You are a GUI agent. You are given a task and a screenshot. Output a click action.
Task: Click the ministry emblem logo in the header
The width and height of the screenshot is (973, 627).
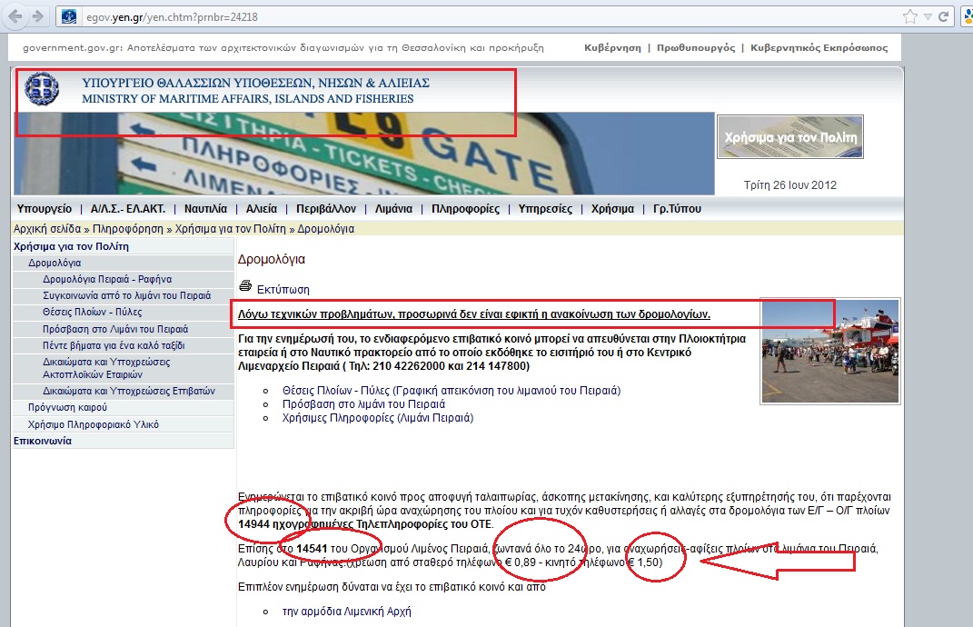[x=40, y=90]
